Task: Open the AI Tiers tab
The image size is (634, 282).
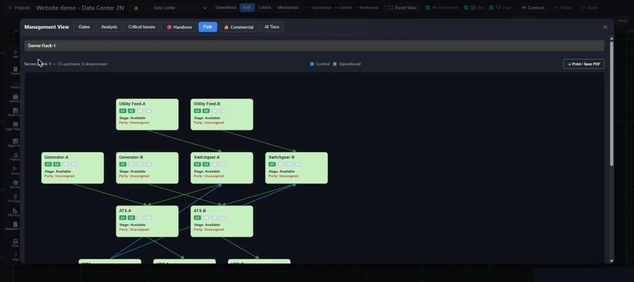Action: coord(272,27)
